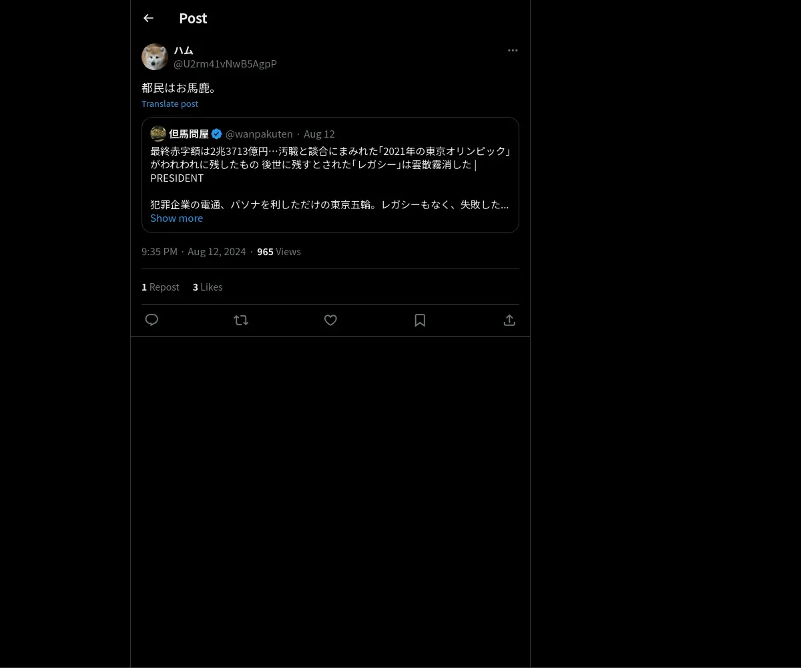Image resolution: width=801 pixels, height=668 pixels.
Task: Click the 9:35 PM timestamp
Action: 160,251
